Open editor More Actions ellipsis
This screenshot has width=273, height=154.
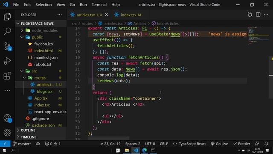[x=266, y=15]
